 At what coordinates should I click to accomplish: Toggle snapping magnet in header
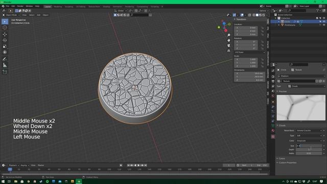[x=136, y=11]
